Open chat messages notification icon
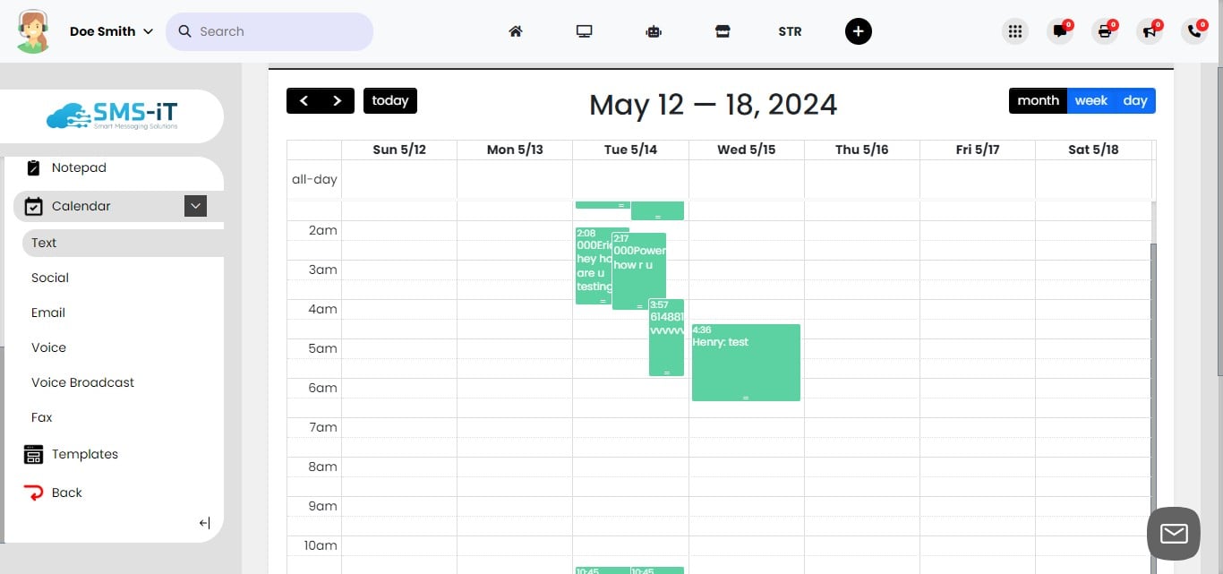The height and width of the screenshot is (574, 1223). tap(1060, 31)
